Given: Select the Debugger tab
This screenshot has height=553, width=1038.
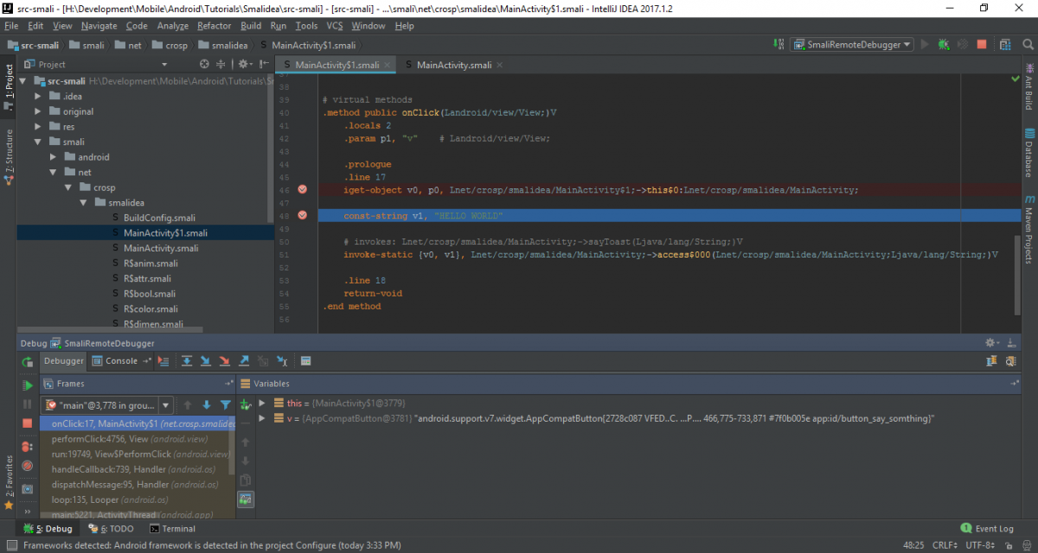Looking at the screenshot, I should 64,361.
